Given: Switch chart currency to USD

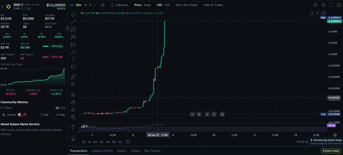Looking at the screenshot, I should [x=159, y=5].
